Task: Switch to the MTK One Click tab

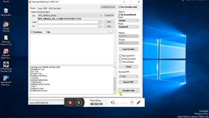Action: coord(55,9)
